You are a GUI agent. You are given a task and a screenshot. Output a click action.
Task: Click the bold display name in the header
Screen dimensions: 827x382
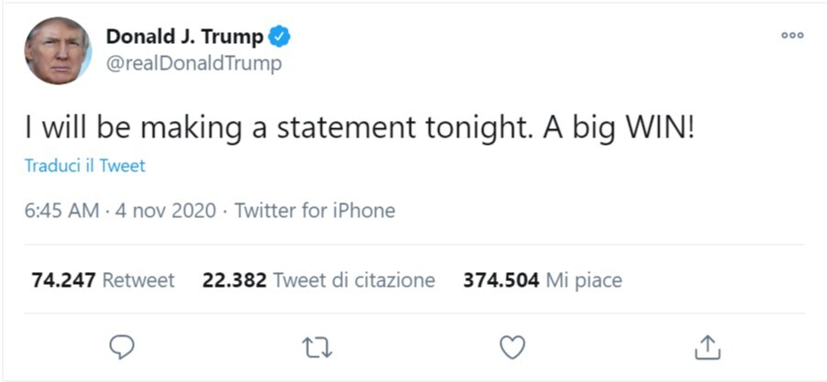pos(184,37)
